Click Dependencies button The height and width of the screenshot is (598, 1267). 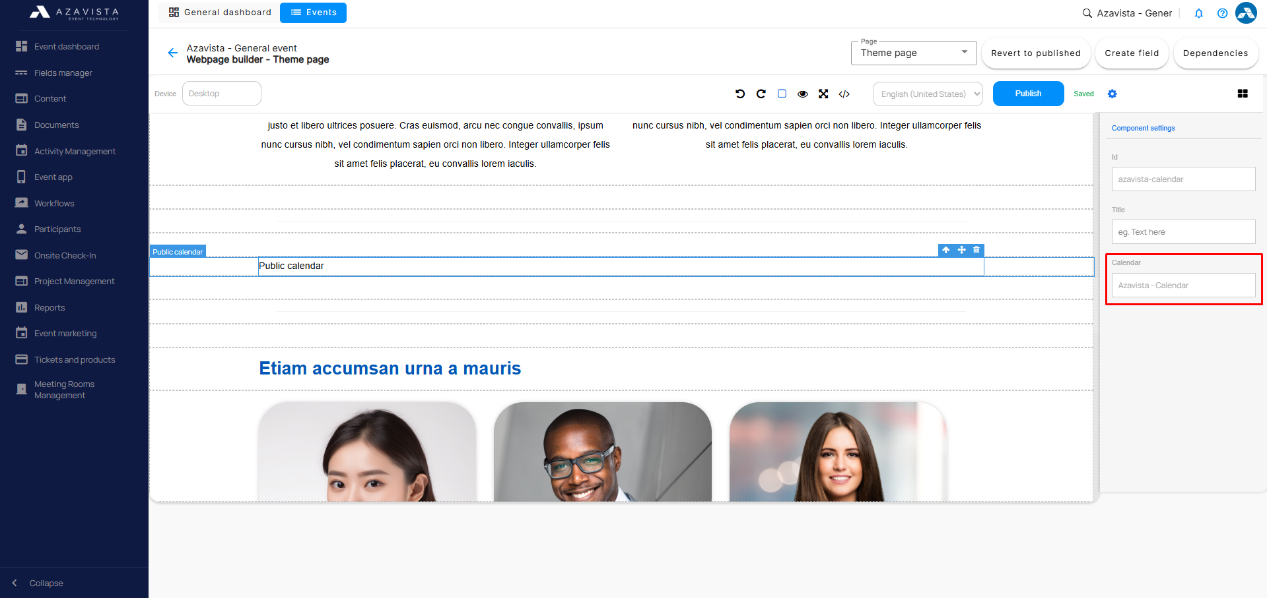1216,53
